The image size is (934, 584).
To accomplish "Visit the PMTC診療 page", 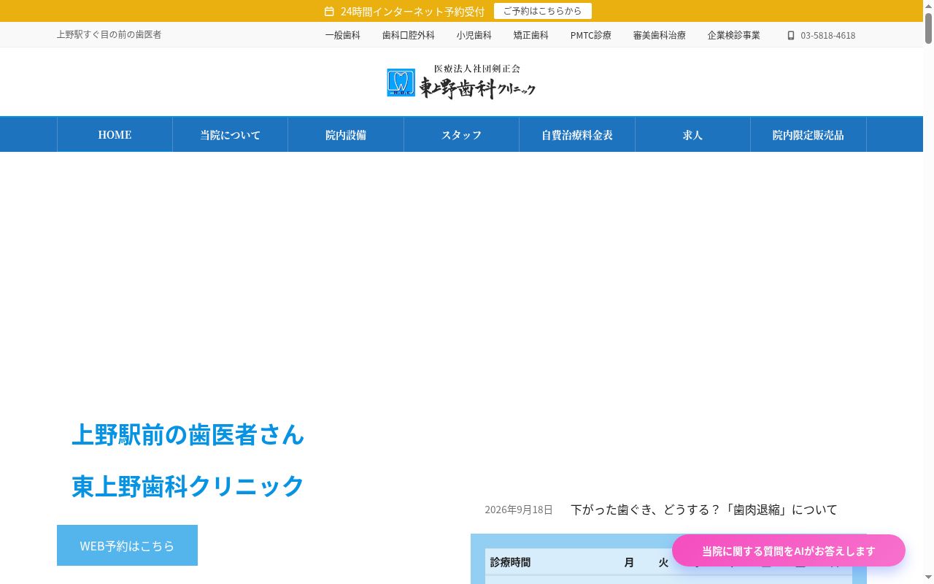I will point(591,35).
